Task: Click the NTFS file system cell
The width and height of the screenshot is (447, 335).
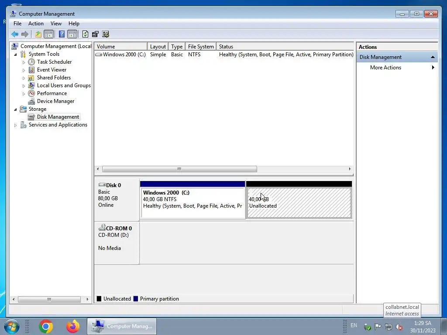Action: pyautogui.click(x=194, y=55)
